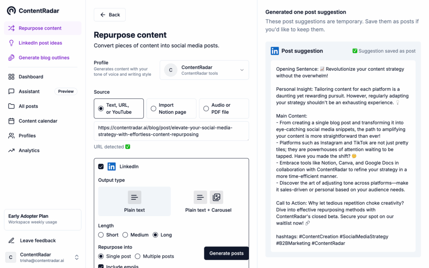Click the Back button
The width and height of the screenshot is (429, 268).
pos(109,15)
